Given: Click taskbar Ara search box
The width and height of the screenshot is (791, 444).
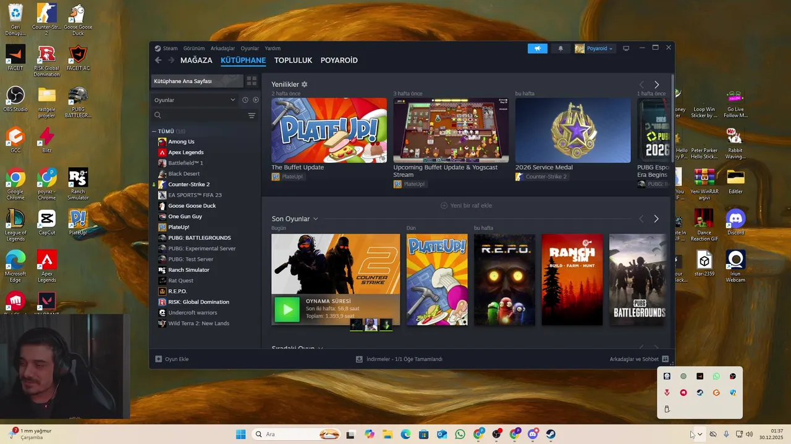Looking at the screenshot, I should pyautogui.click(x=297, y=434).
